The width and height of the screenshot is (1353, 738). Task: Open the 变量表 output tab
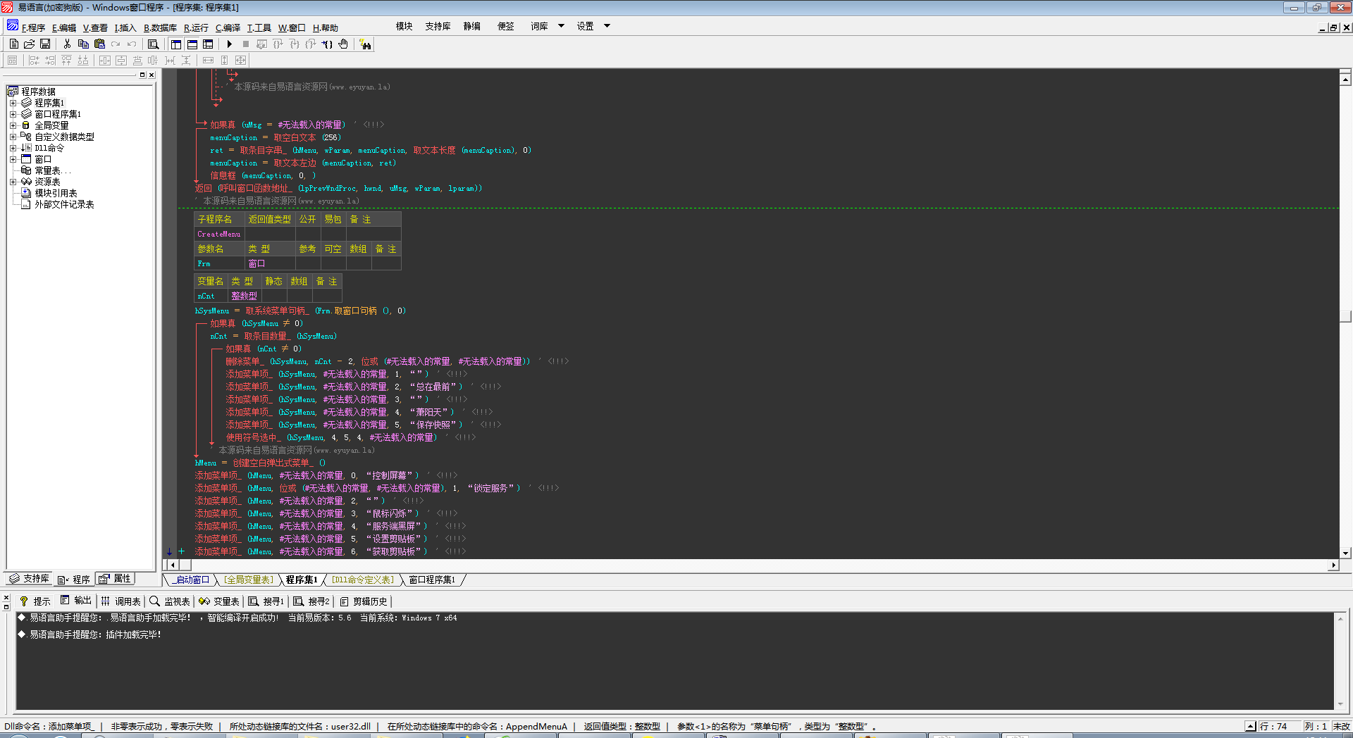click(219, 601)
